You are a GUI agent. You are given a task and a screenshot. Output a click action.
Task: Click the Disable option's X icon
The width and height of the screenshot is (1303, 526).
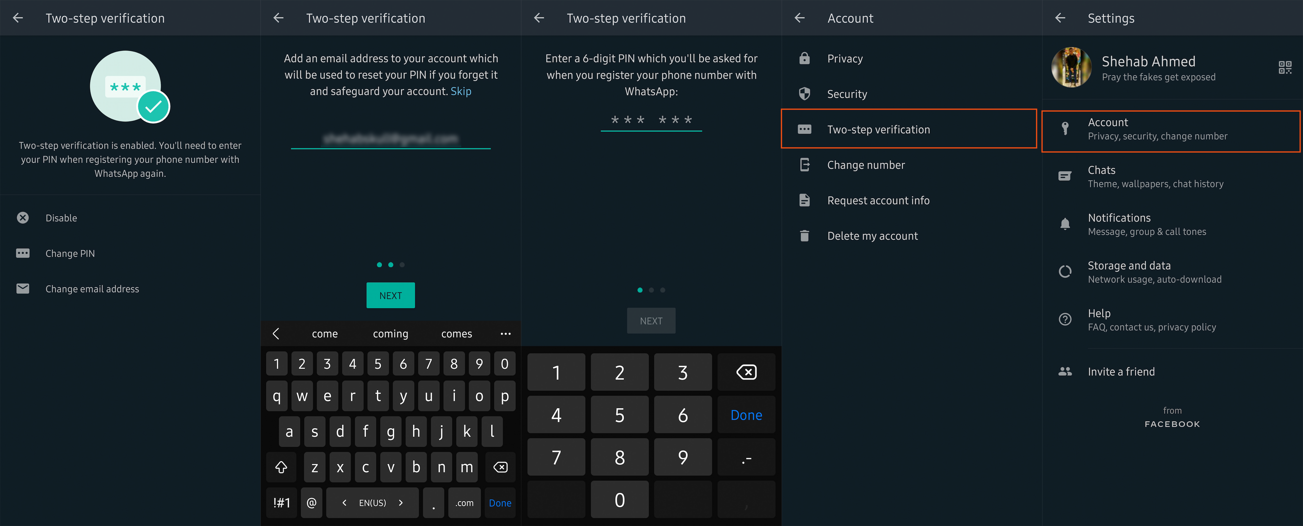click(23, 218)
